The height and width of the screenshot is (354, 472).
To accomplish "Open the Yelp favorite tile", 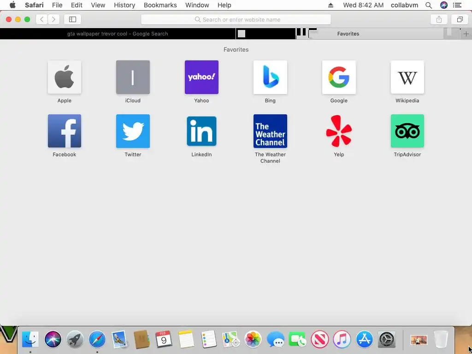I will 339,131.
